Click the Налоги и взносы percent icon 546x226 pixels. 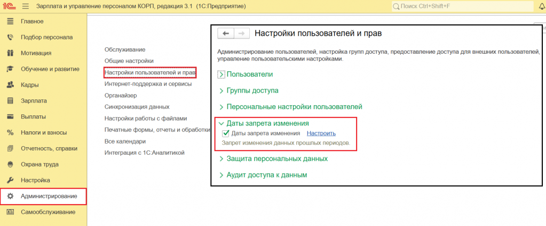pyautogui.click(x=10, y=132)
